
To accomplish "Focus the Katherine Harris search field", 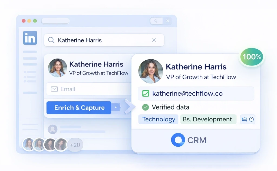I will pos(104,40).
